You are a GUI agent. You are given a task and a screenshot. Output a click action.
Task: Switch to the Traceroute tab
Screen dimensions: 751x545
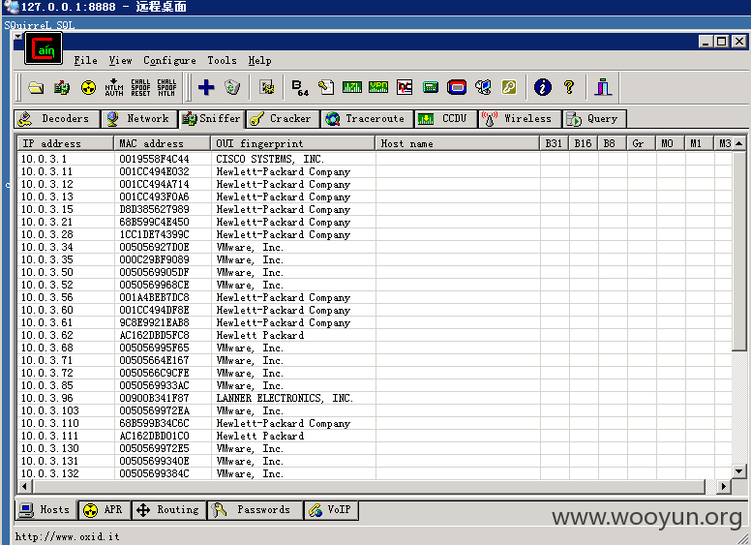(368, 119)
